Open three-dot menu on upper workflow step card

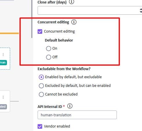(x=3, y=55)
